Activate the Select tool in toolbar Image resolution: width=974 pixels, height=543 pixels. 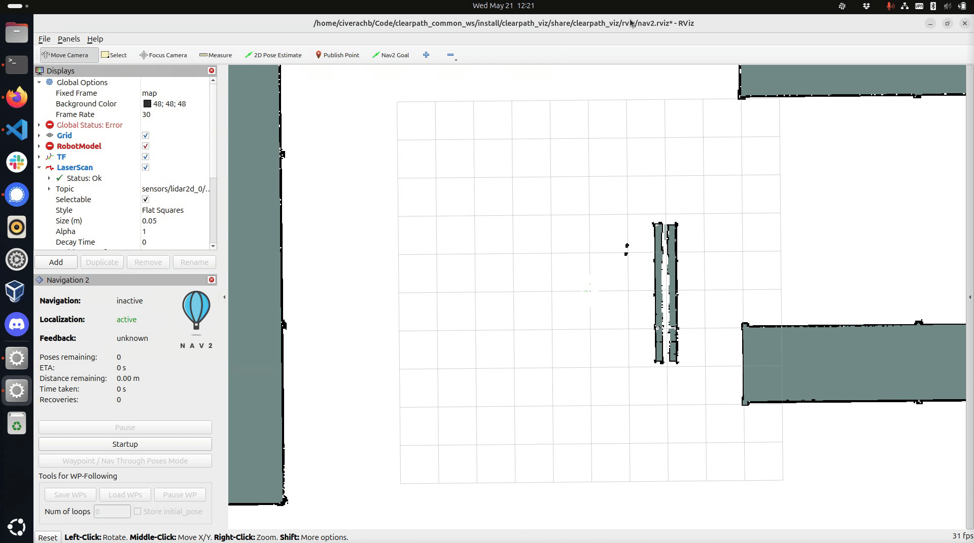coord(114,55)
